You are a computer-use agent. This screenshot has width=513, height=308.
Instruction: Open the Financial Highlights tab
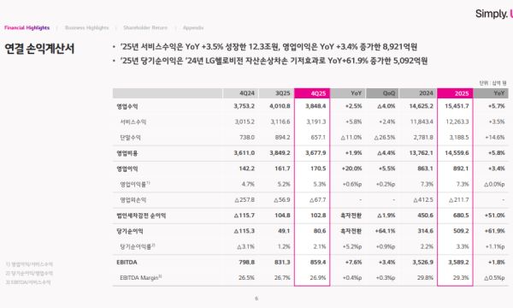tap(27, 28)
